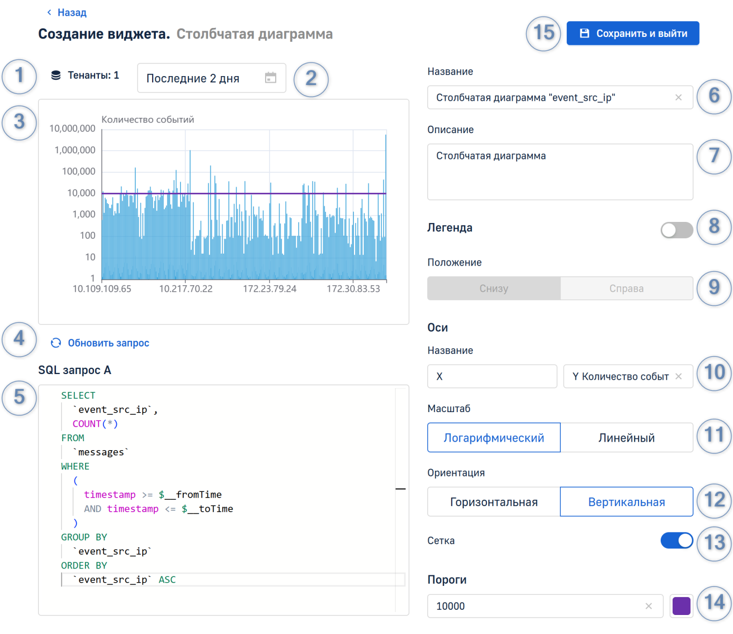Select Вертикальная orientation
The width and height of the screenshot is (733, 634).
click(x=626, y=502)
